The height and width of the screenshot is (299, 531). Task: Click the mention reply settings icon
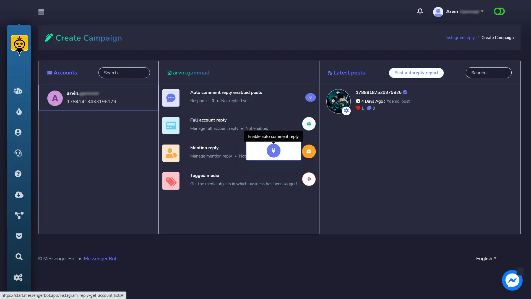point(309,151)
